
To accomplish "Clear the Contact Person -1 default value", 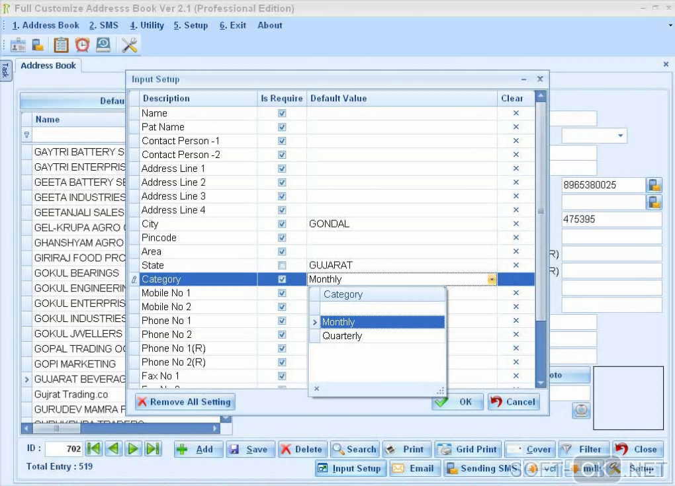I will pos(516,141).
